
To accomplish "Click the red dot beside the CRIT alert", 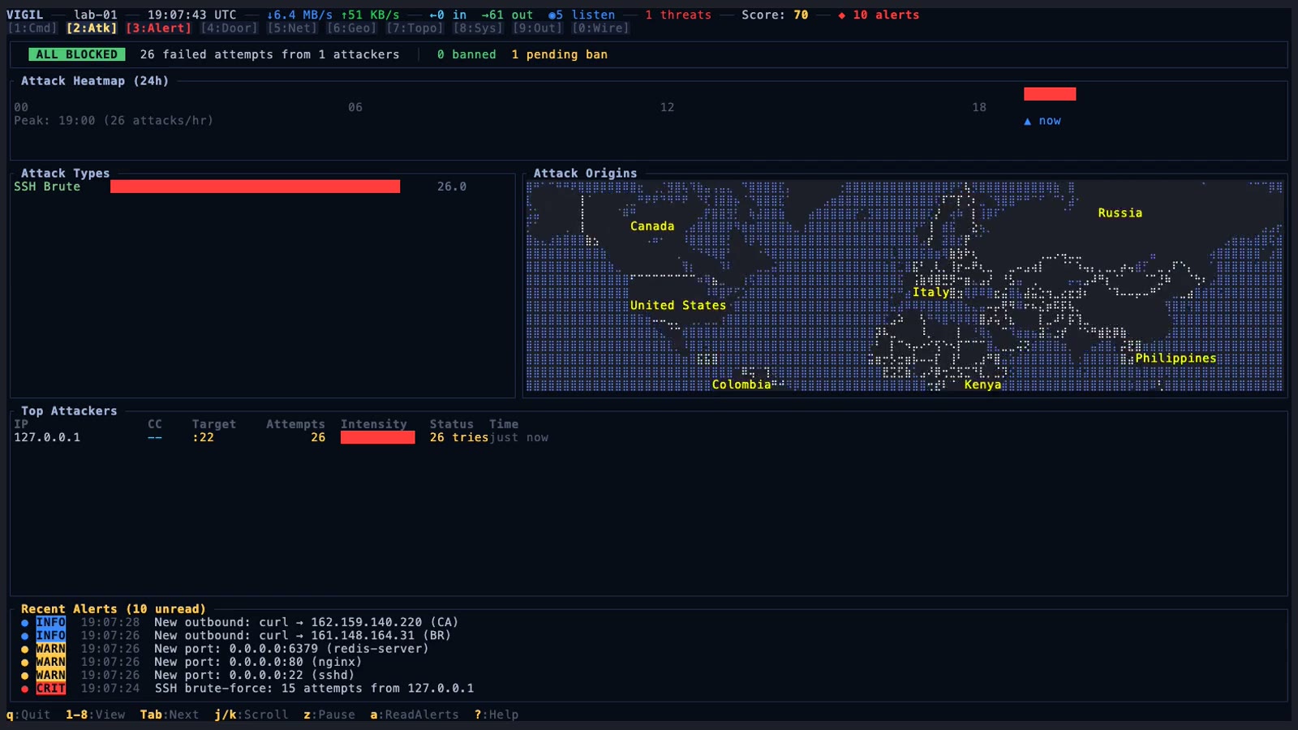I will tap(24, 689).
